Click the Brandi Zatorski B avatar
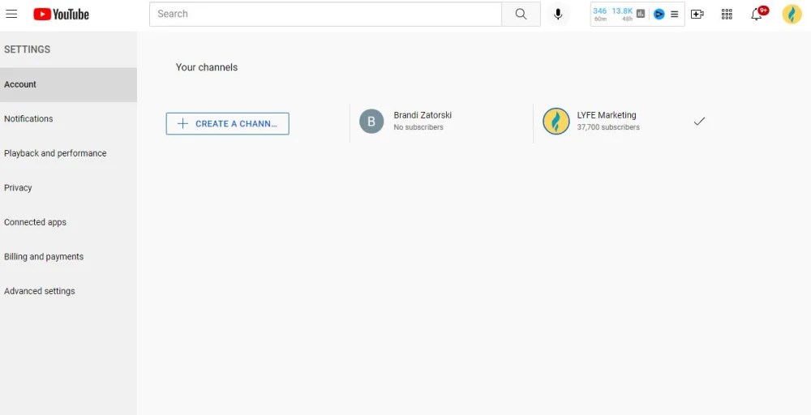811x415 pixels. 371,122
